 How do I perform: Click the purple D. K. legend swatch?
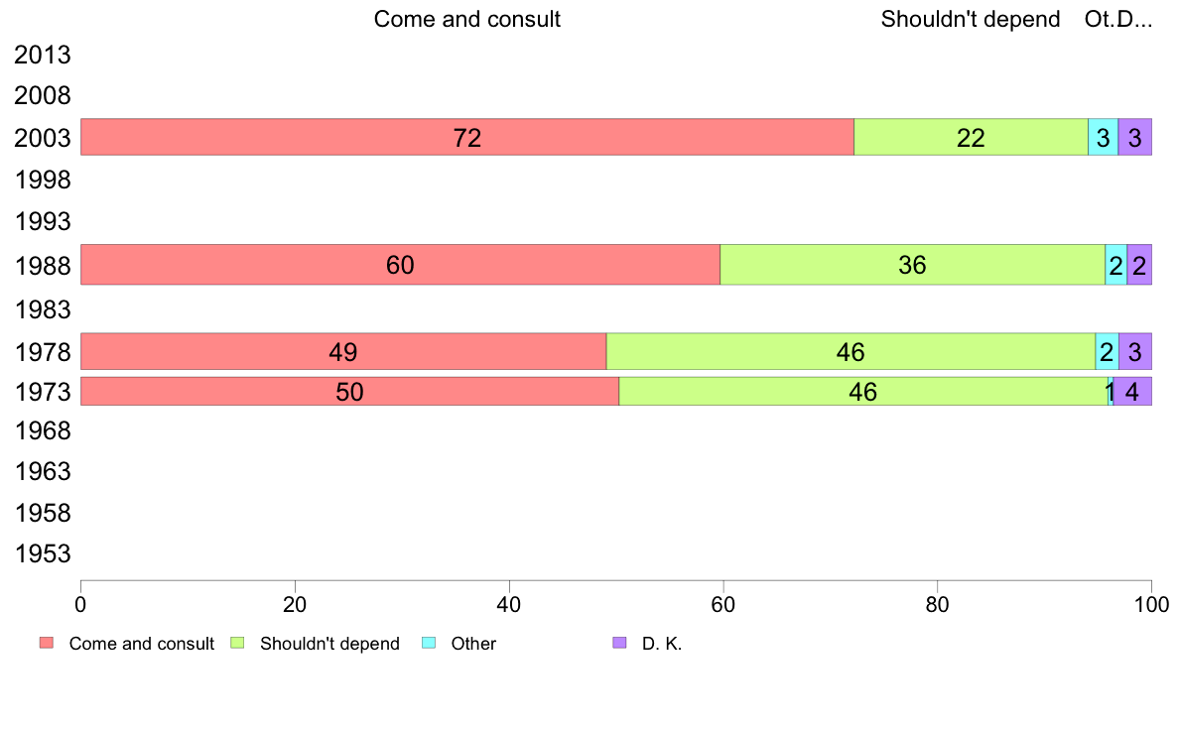coord(619,643)
